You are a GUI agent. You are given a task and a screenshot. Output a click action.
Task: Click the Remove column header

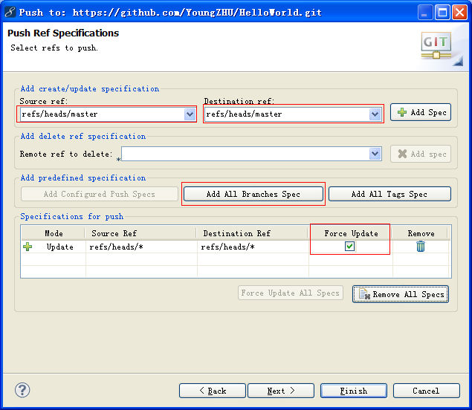click(x=421, y=233)
